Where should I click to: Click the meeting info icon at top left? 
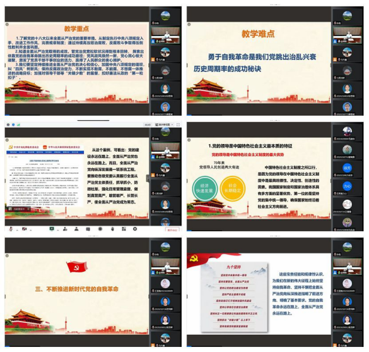point(8,124)
